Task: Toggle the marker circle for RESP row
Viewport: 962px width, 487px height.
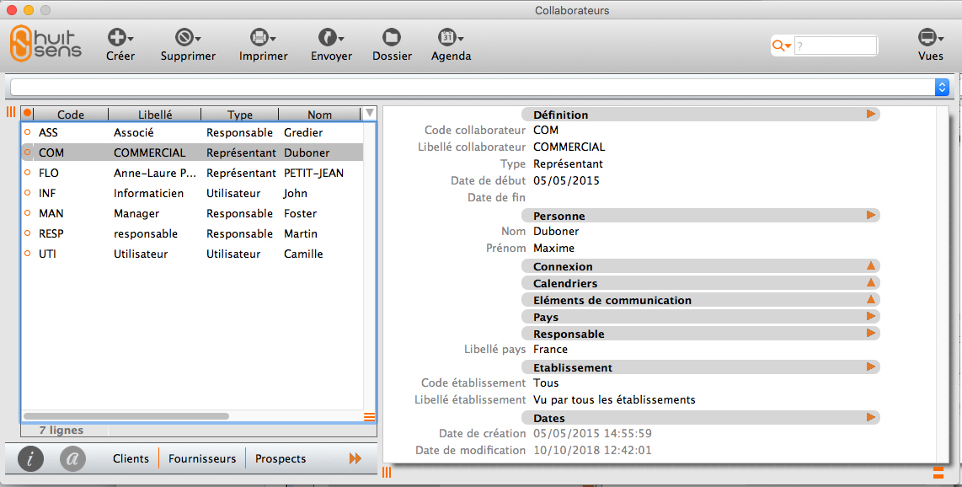Action: 27,233
